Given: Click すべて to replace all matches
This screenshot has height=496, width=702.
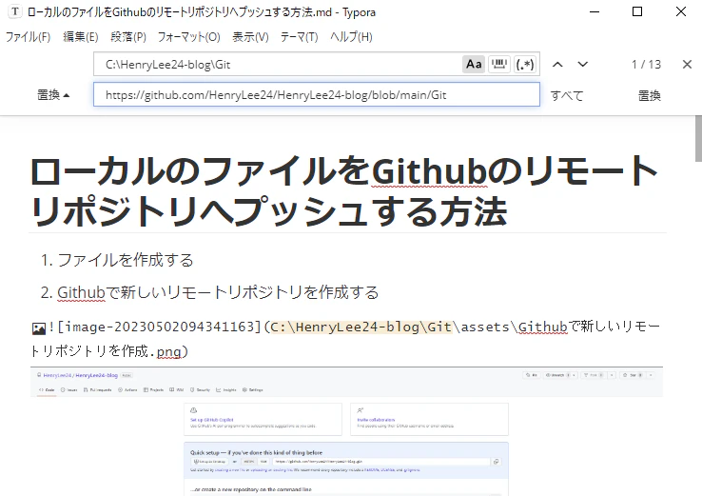Looking at the screenshot, I should (x=567, y=95).
